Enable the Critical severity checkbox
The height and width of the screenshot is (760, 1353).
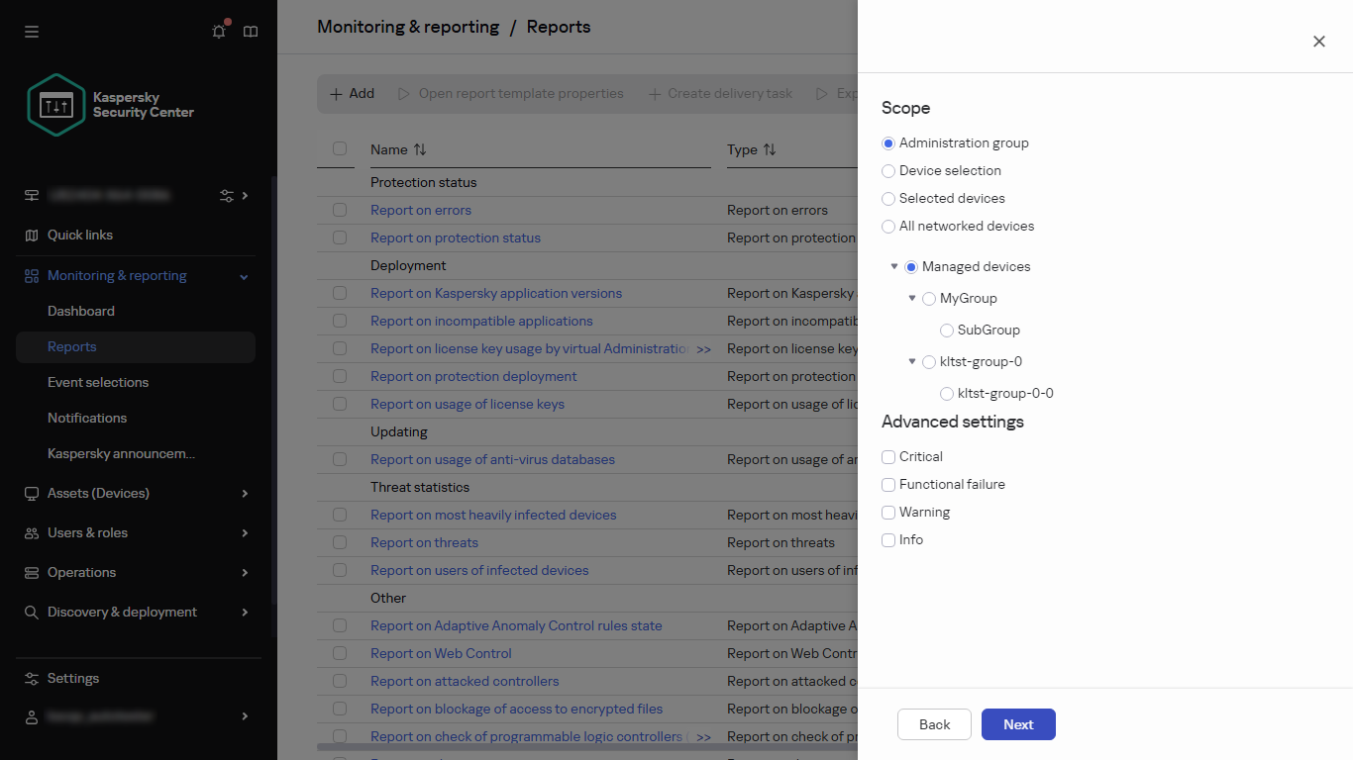pos(888,456)
